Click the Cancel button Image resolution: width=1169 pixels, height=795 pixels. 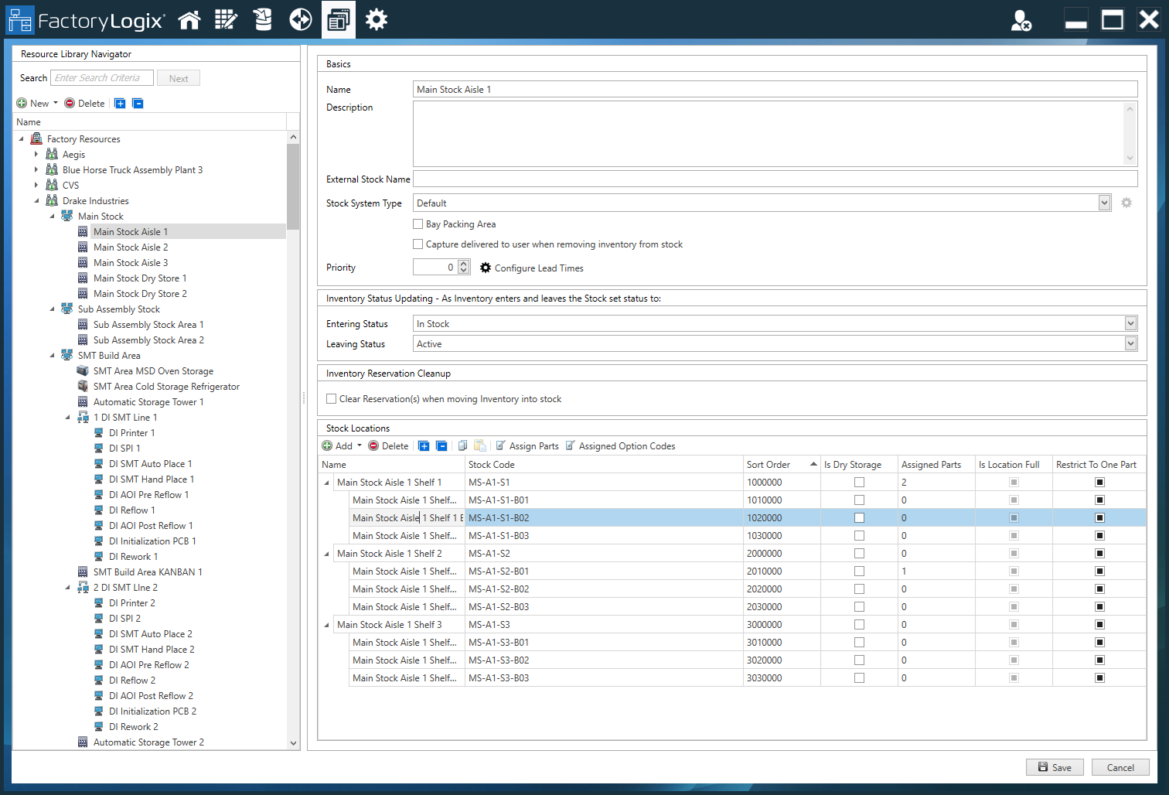pos(1120,767)
